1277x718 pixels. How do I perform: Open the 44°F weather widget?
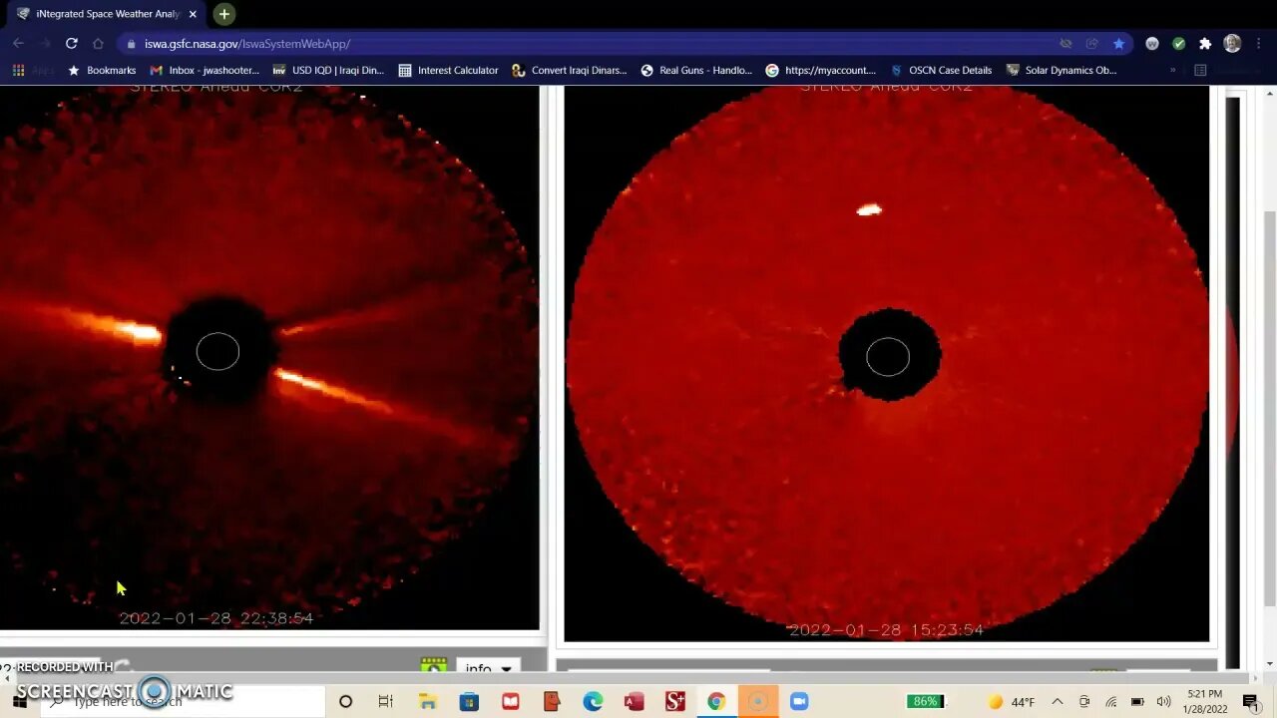1011,702
